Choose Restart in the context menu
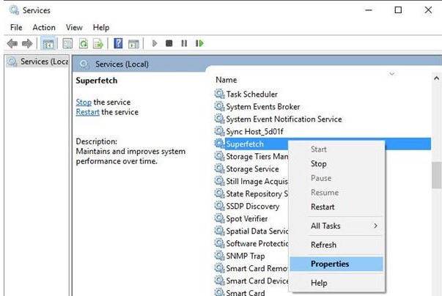The image size is (442, 296). pos(337,207)
